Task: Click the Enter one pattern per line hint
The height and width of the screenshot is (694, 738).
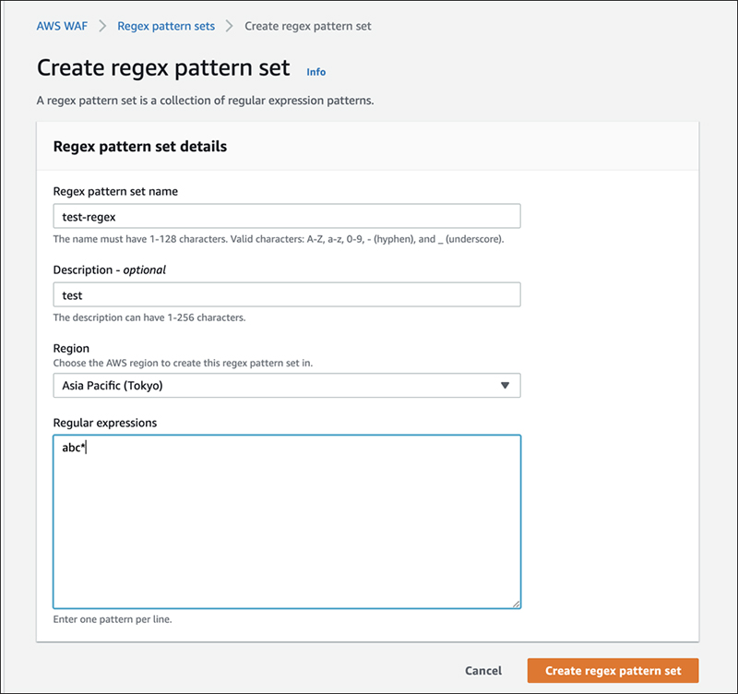Action: pyautogui.click(x=113, y=619)
